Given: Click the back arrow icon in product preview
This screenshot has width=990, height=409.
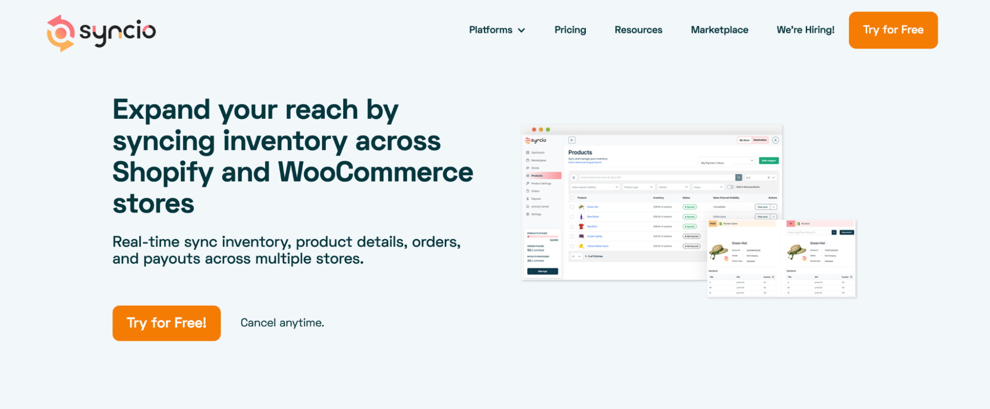Looking at the screenshot, I should coord(572,140).
